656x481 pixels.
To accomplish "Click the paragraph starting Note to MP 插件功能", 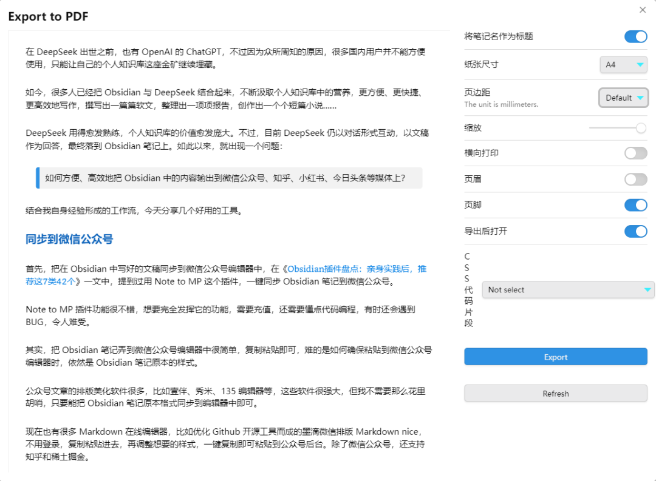I will pos(220,315).
